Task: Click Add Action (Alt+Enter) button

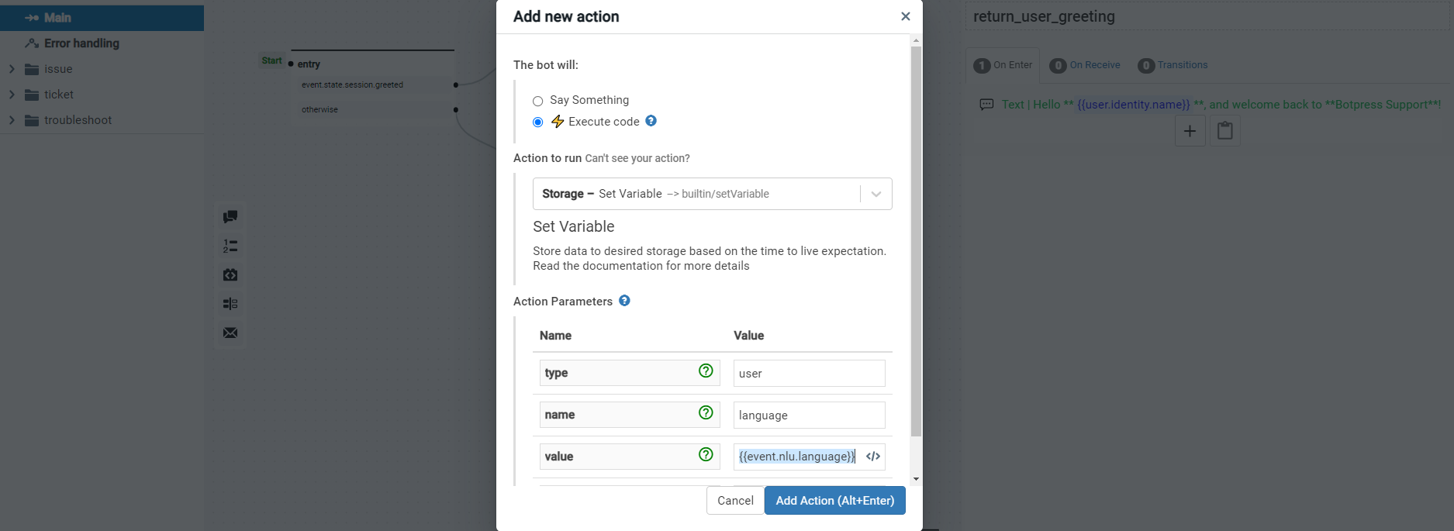Action: (834, 501)
